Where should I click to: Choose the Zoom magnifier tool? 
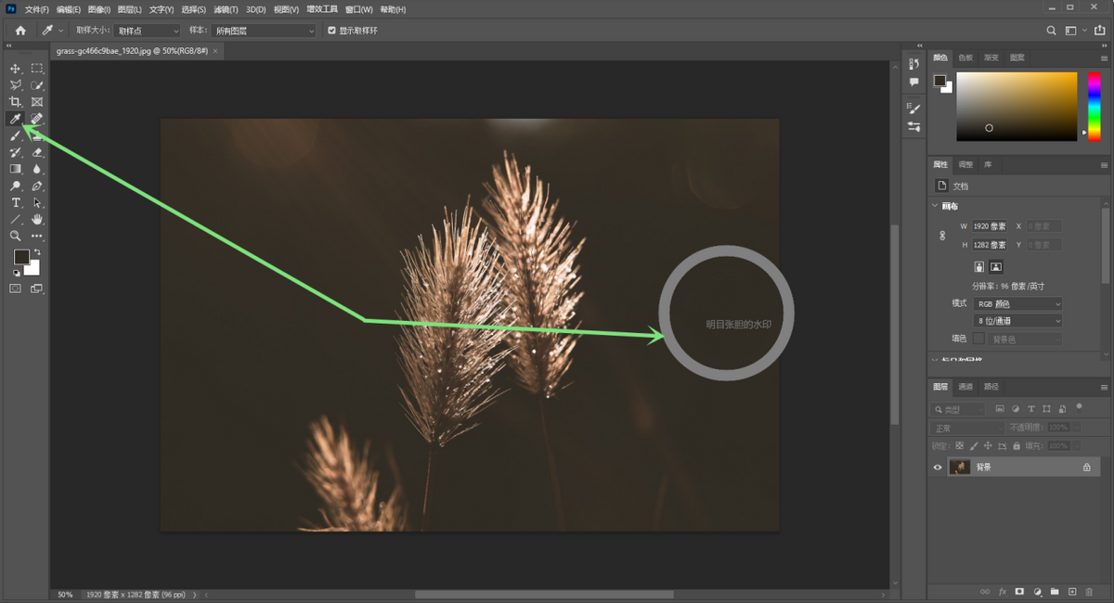16,237
